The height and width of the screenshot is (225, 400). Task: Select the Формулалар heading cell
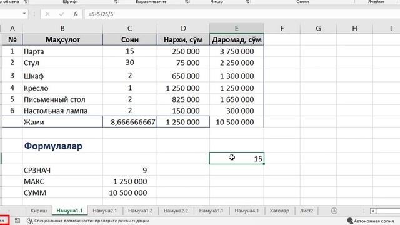pyautogui.click(x=62, y=146)
